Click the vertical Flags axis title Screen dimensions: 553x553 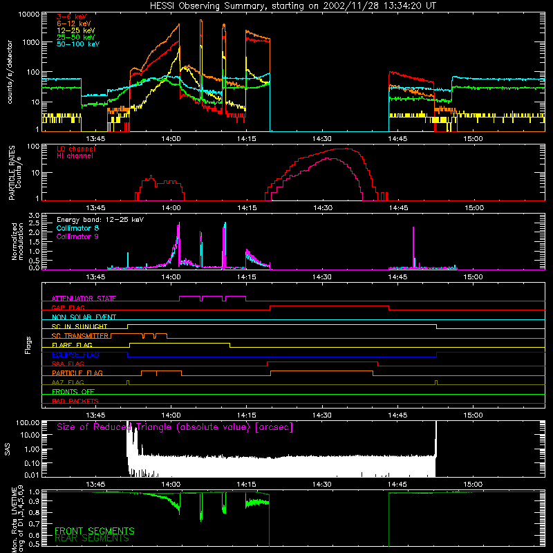tap(28, 345)
